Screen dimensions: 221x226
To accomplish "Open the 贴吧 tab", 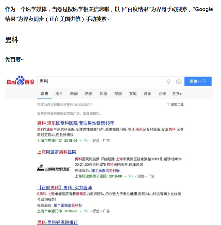I will pyautogui.click(x=89, y=94).
